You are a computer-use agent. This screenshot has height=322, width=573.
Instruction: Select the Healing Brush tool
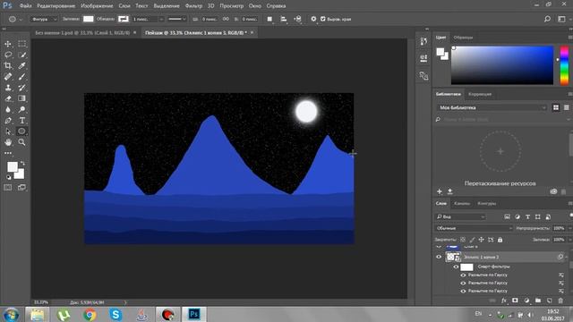coord(8,77)
